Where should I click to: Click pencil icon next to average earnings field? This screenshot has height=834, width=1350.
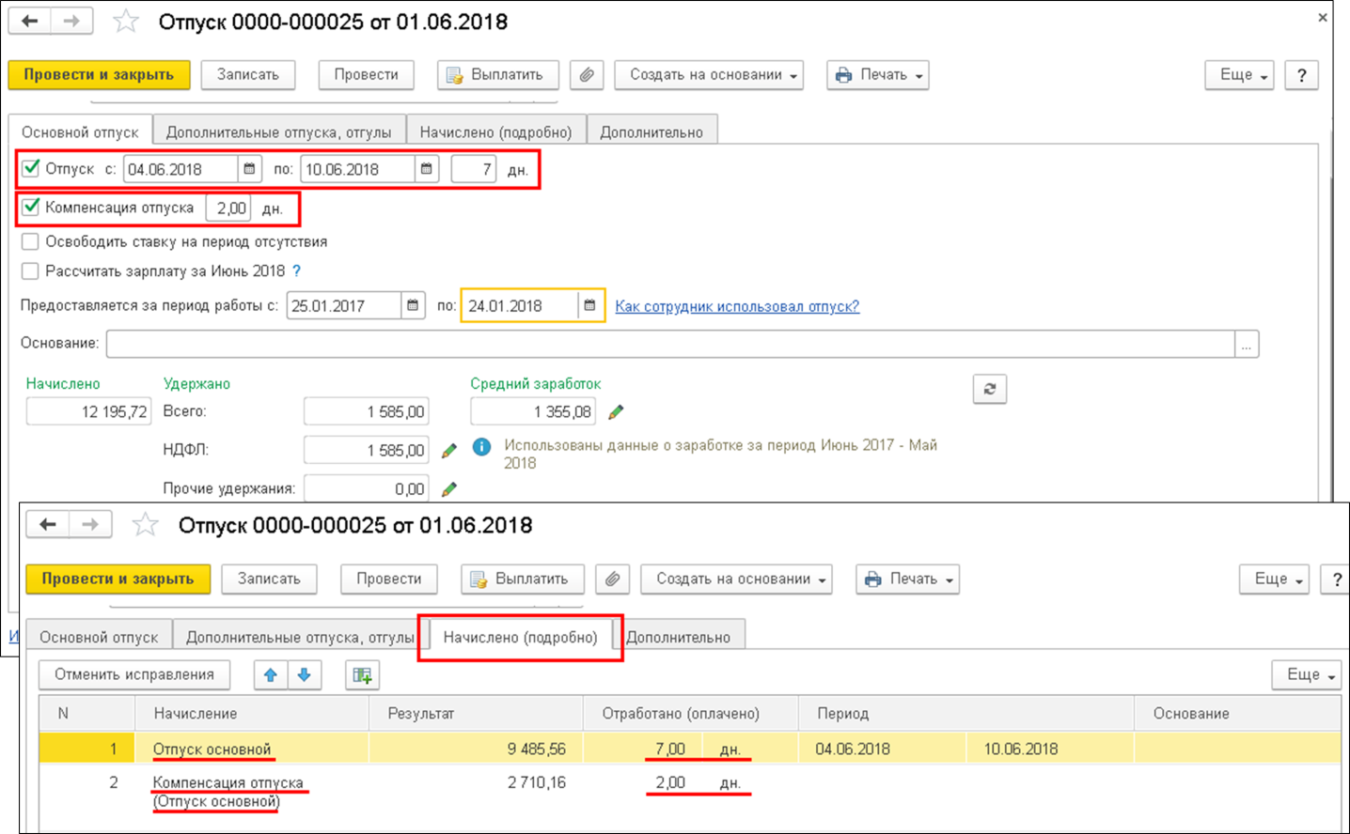point(616,412)
